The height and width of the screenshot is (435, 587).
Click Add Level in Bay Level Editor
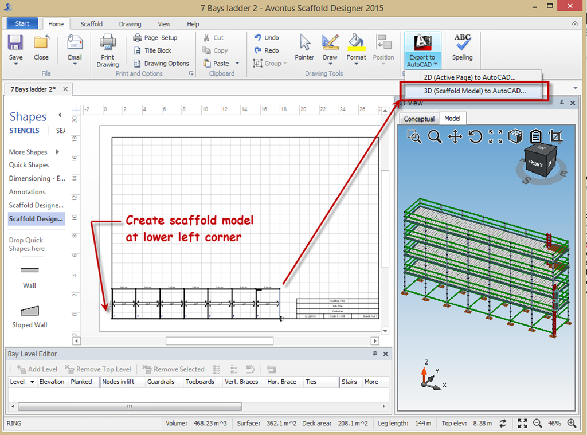pos(37,369)
